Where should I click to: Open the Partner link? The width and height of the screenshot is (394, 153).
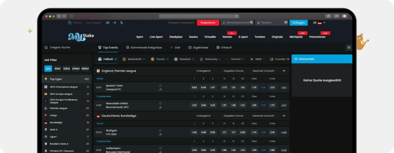[x=75, y=23]
